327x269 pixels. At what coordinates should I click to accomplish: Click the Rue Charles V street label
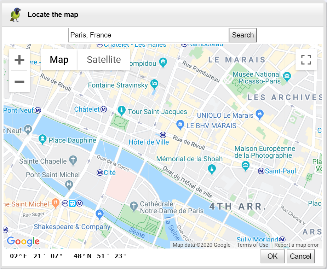[x=293, y=215]
